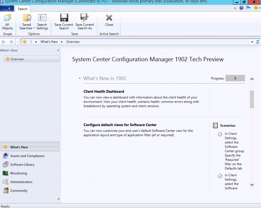Switch to the Monitoring workspace
Viewport: 261px width, 208px height.
30,173
